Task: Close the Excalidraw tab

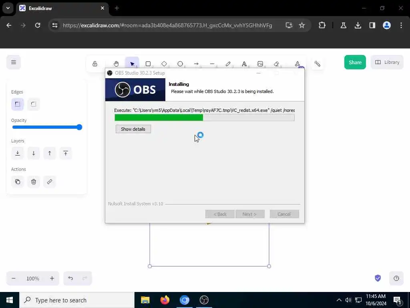Action: (102, 8)
